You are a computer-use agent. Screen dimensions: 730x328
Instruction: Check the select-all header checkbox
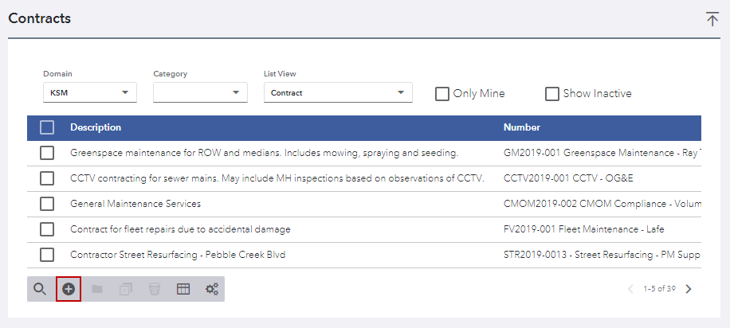pyautogui.click(x=47, y=127)
